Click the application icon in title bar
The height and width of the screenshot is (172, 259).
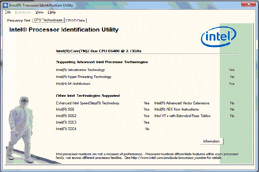(x=6, y=5)
